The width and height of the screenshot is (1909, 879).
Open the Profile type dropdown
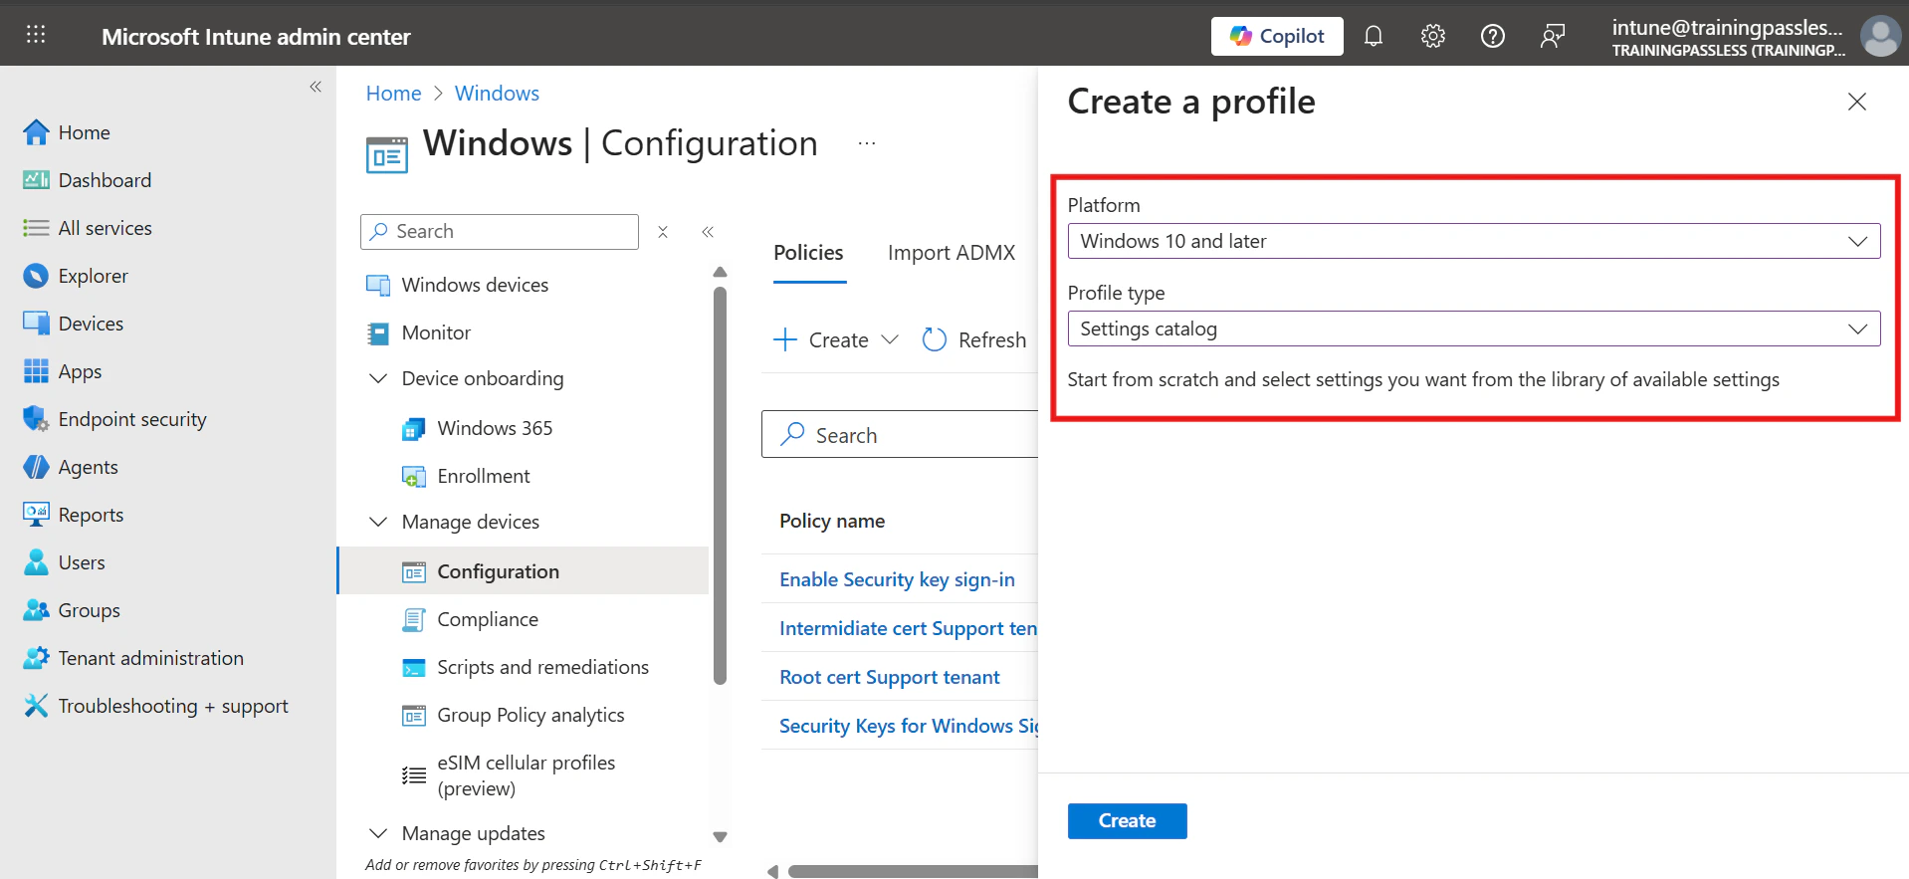coord(1474,329)
